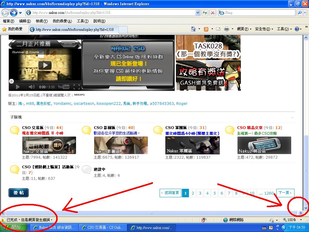The width and height of the screenshot is (309, 232).
Task: Click the RSS feeds icon
Action: click(206, 29)
